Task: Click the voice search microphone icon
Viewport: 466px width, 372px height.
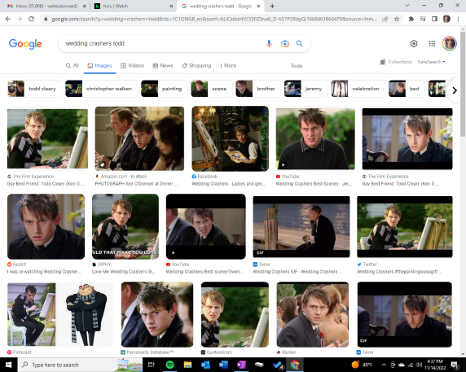Action: coord(269,44)
